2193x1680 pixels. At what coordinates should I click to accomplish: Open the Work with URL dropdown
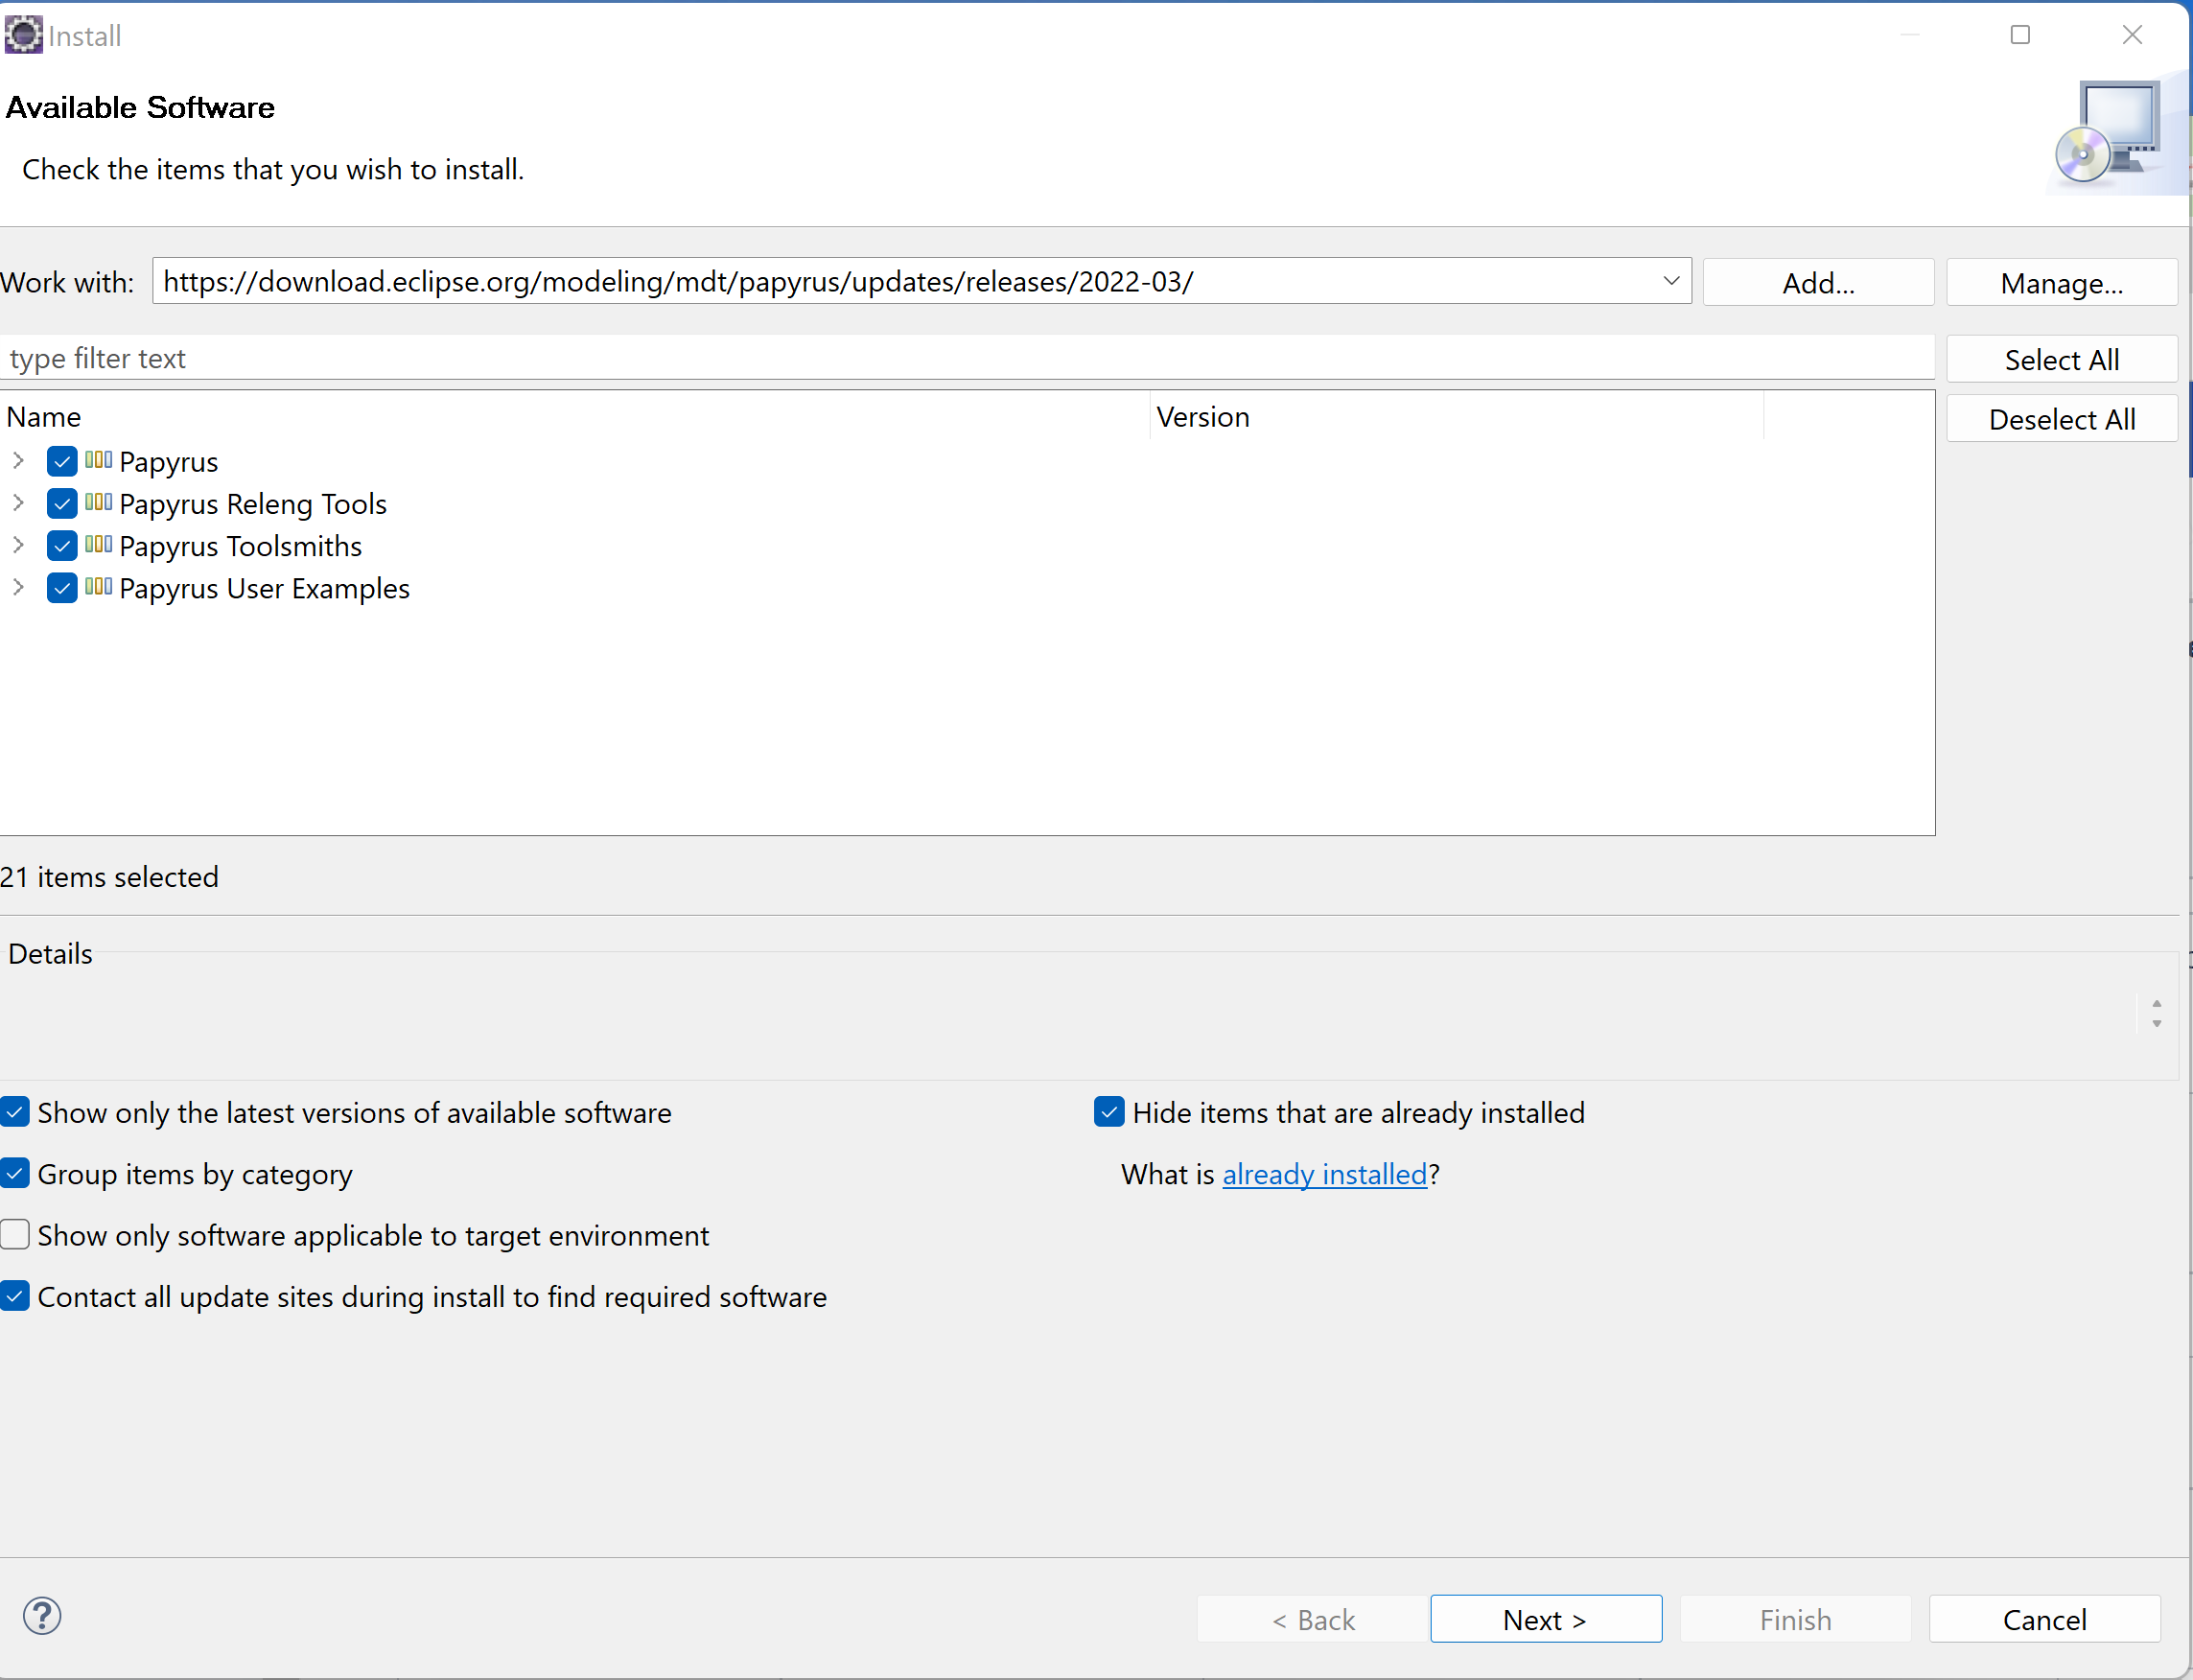pyautogui.click(x=1670, y=281)
